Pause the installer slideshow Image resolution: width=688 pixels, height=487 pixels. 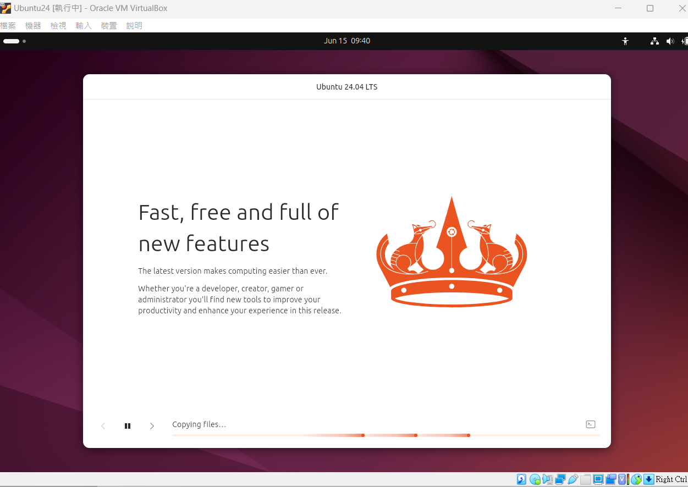(128, 426)
